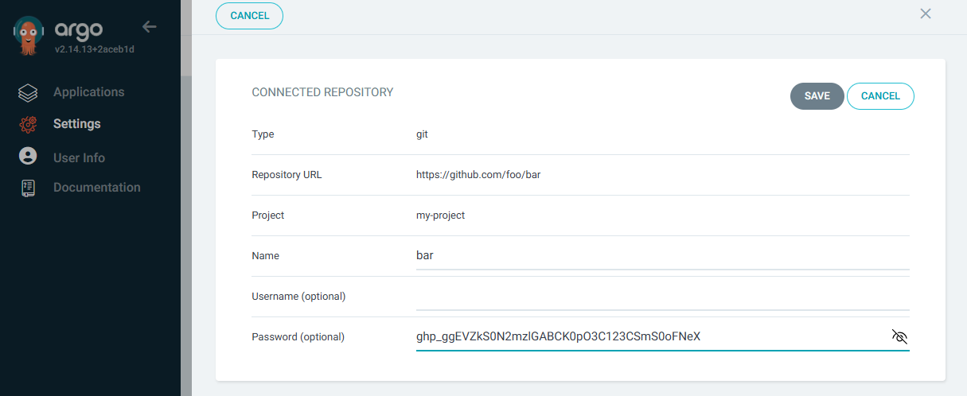Select the Settings menu label

(x=77, y=124)
